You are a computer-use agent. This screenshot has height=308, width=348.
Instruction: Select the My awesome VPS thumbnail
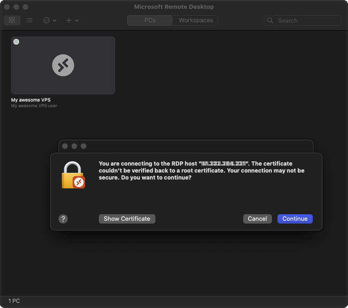(x=63, y=65)
